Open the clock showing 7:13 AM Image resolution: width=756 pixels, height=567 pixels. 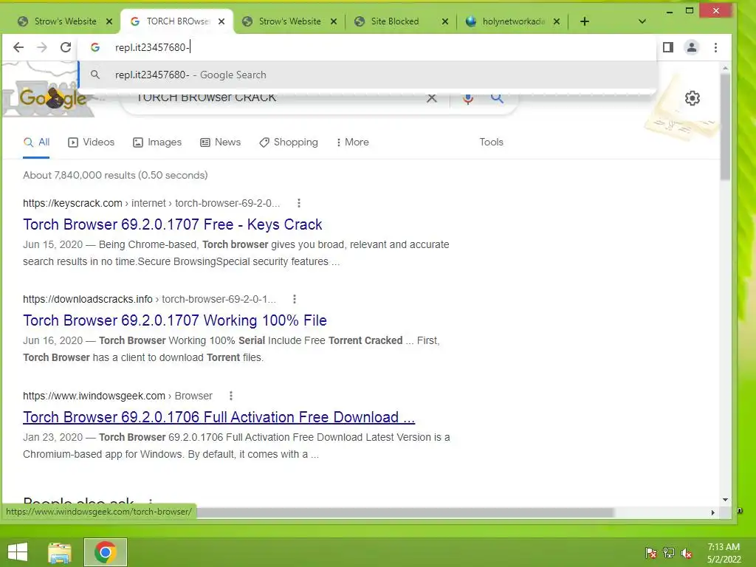pyautogui.click(x=724, y=553)
